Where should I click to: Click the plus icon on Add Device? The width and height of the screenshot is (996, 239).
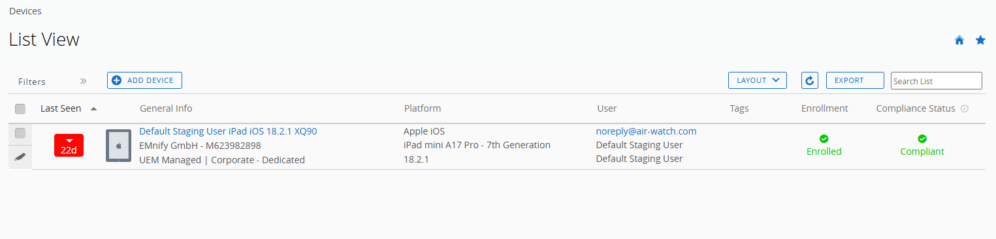[x=117, y=80]
